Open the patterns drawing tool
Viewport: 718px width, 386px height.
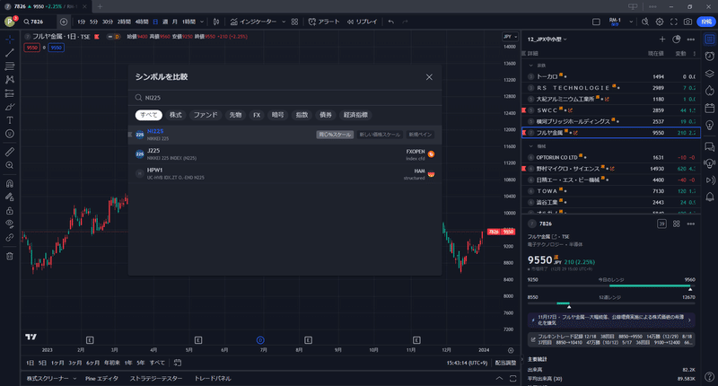10,80
